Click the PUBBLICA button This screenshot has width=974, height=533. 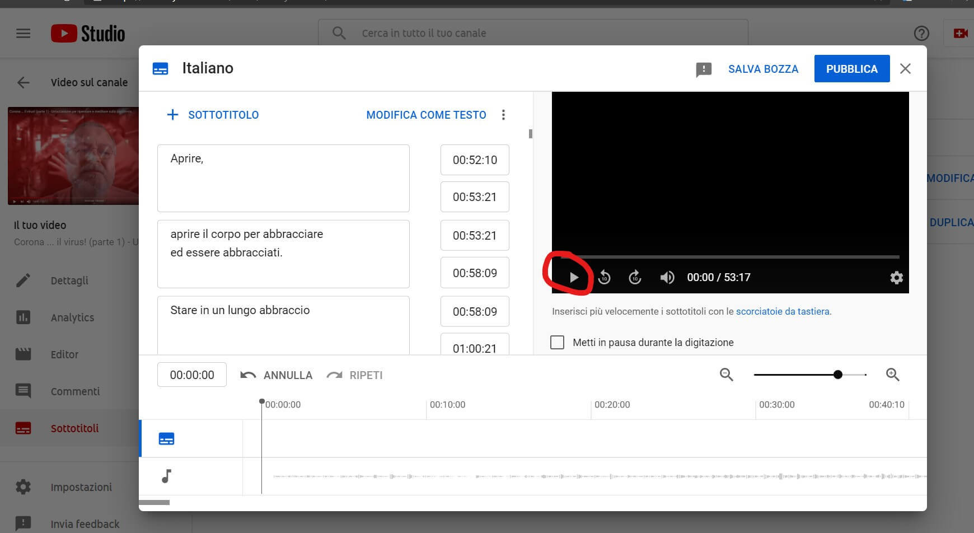pyautogui.click(x=851, y=69)
